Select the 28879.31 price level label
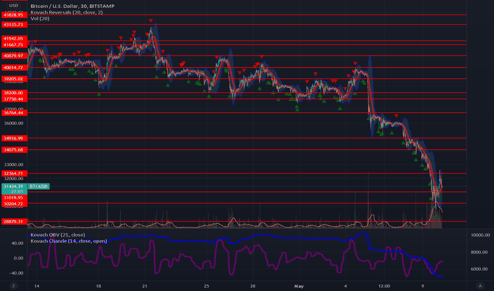The height and width of the screenshot is (291, 494). coord(14,222)
